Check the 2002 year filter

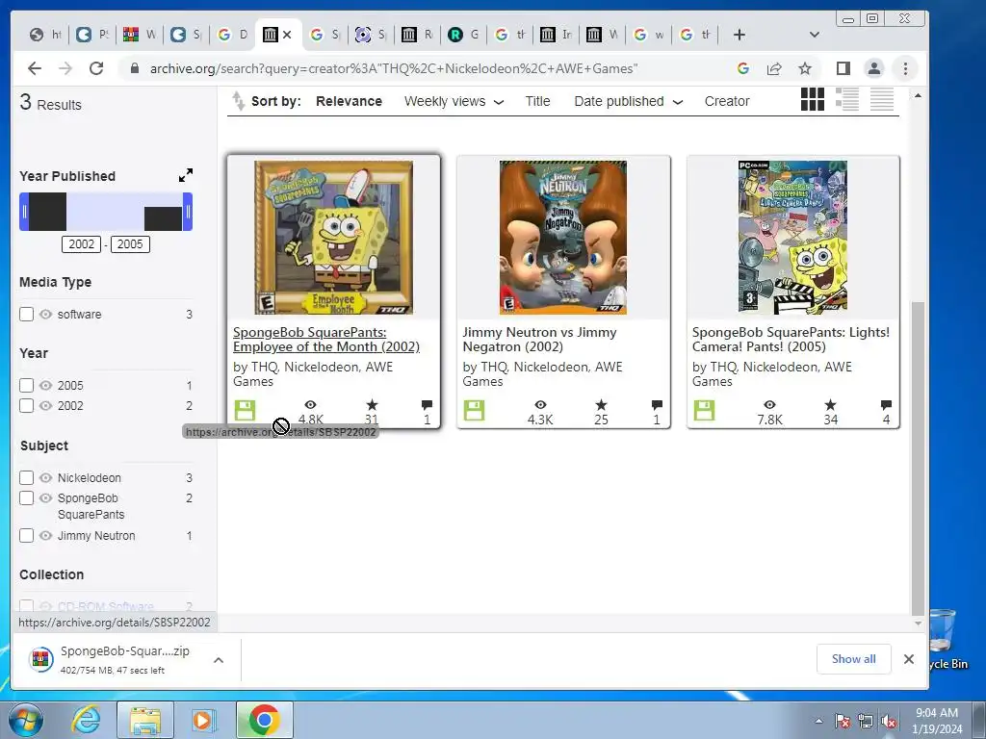26,405
